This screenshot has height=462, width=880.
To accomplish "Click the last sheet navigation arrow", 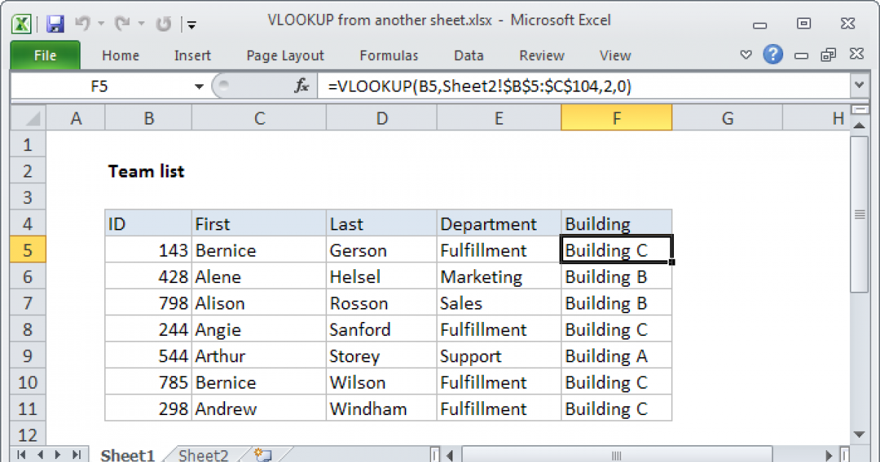I will pyautogui.click(x=78, y=455).
